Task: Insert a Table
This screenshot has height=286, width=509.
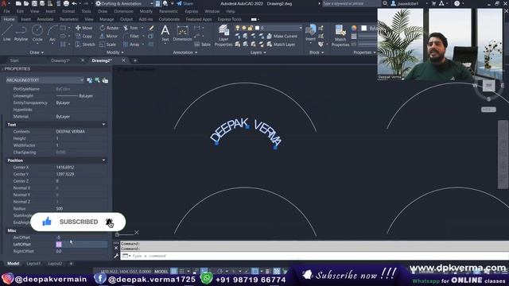Action: coord(203,44)
